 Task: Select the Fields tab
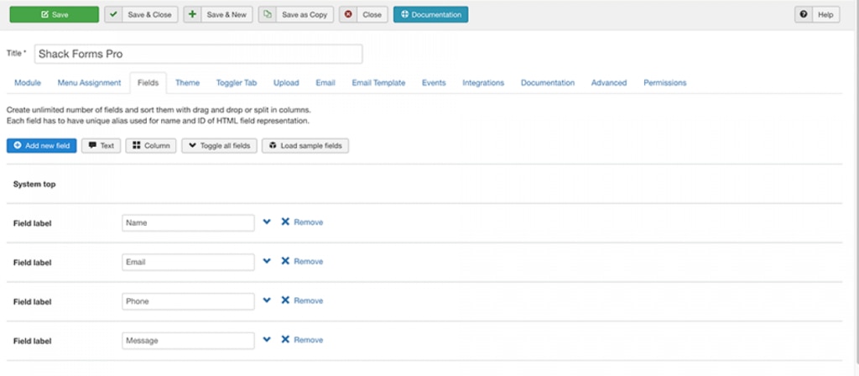click(148, 83)
